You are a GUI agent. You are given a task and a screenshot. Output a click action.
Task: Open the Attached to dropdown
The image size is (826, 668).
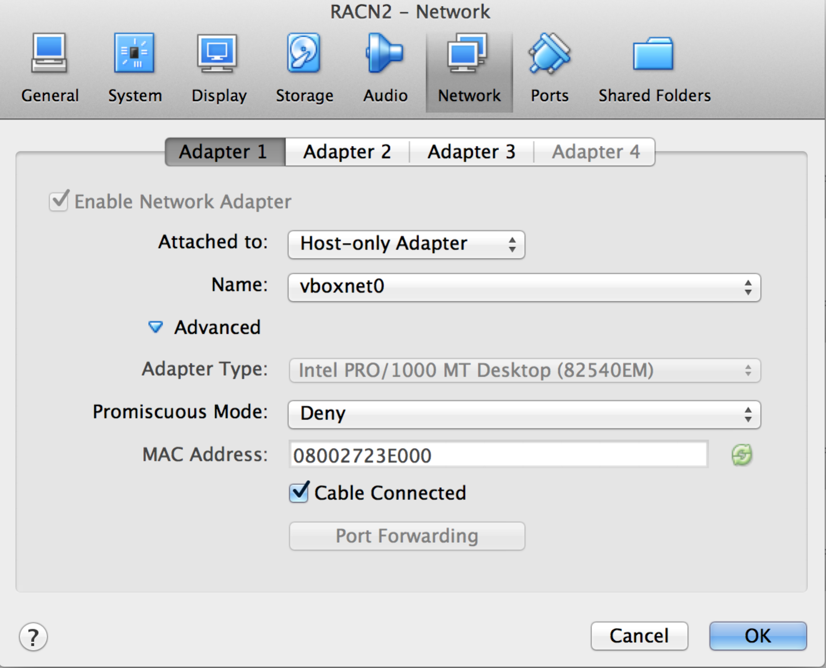(406, 244)
